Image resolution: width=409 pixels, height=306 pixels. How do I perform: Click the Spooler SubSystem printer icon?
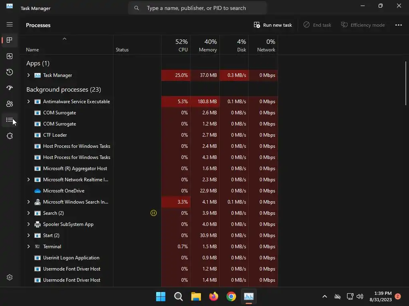point(38,224)
